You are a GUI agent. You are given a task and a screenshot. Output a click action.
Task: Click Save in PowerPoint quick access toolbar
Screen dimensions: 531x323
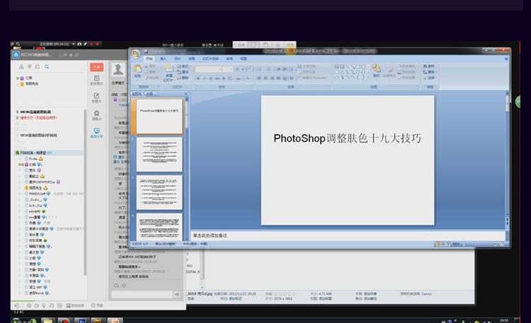click(x=147, y=52)
